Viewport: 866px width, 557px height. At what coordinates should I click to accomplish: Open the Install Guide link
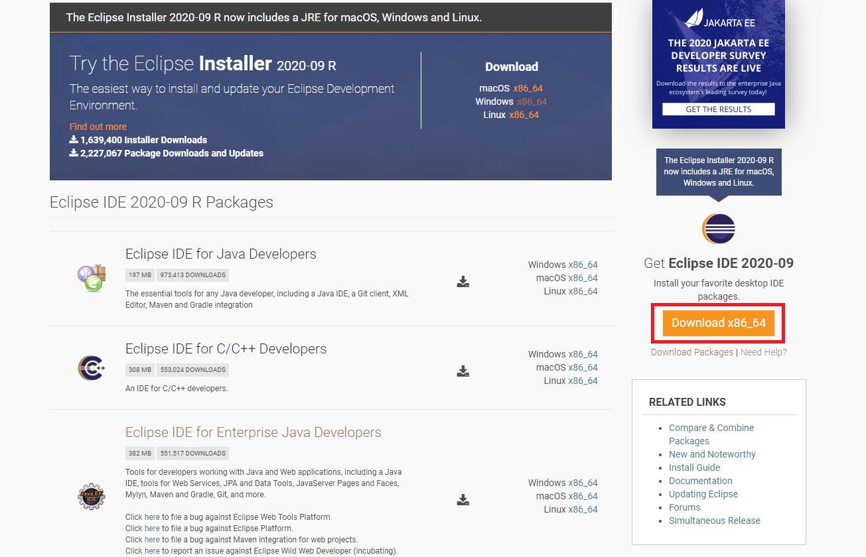click(x=694, y=467)
